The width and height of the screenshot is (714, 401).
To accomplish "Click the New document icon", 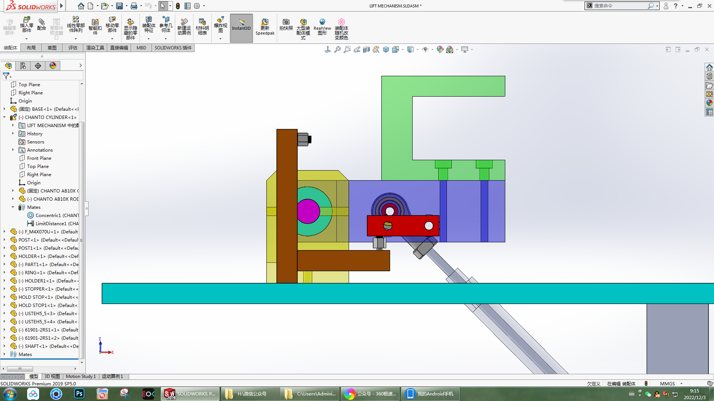I will [x=90, y=6].
